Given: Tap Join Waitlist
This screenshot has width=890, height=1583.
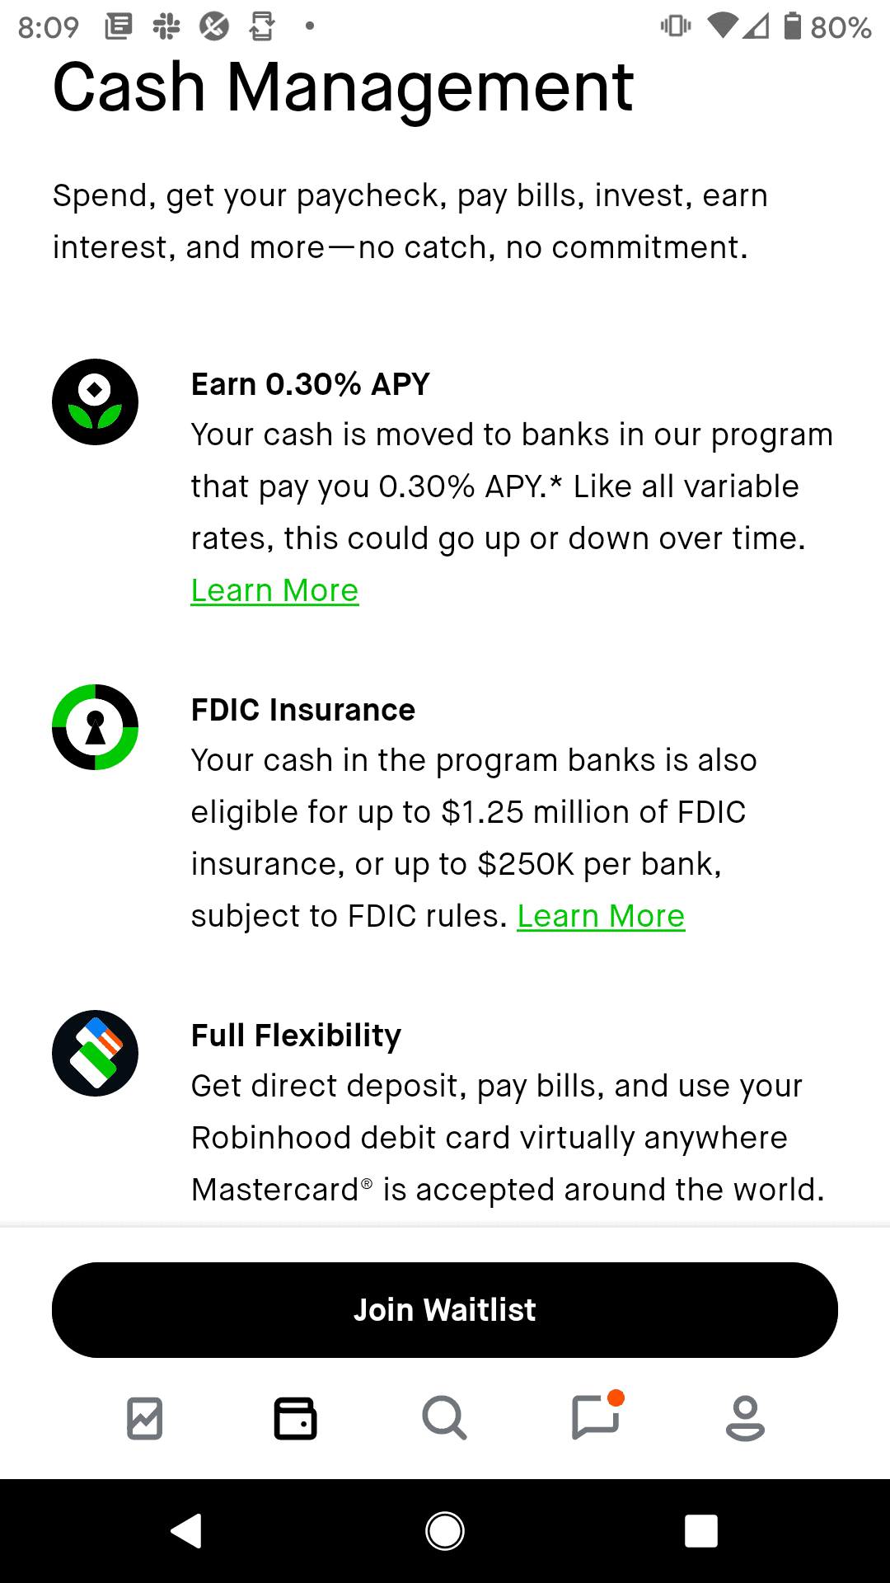Looking at the screenshot, I should click(x=445, y=1309).
